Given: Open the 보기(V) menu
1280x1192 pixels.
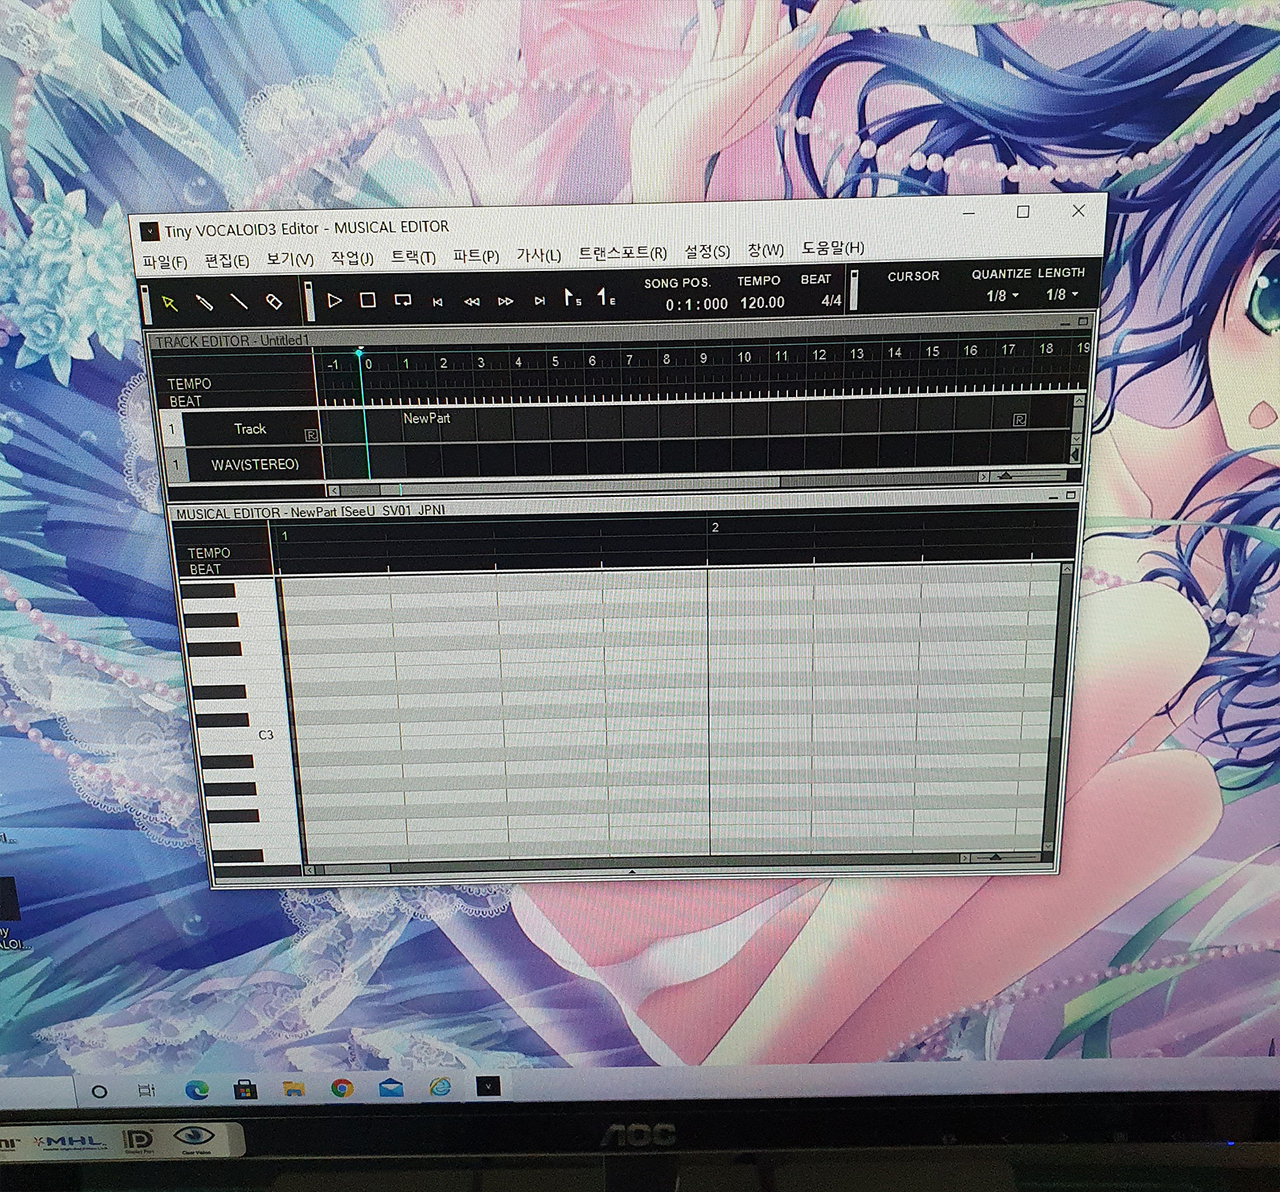Looking at the screenshot, I should coord(290,260).
